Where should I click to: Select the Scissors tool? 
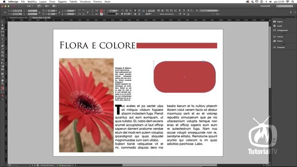pyautogui.click(x=2, y=60)
